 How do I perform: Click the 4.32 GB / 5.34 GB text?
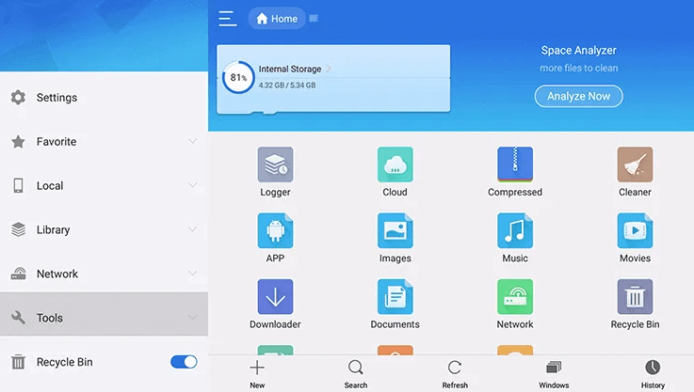pos(287,85)
